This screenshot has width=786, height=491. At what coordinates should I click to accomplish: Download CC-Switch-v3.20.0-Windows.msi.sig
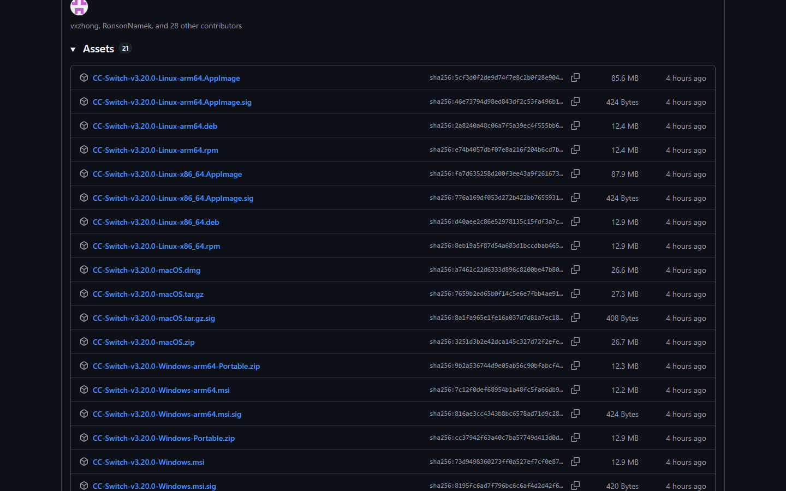point(154,486)
